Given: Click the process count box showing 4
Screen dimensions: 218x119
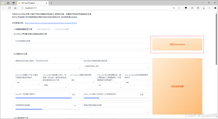Looking at the screenshot, I should pos(76,106).
